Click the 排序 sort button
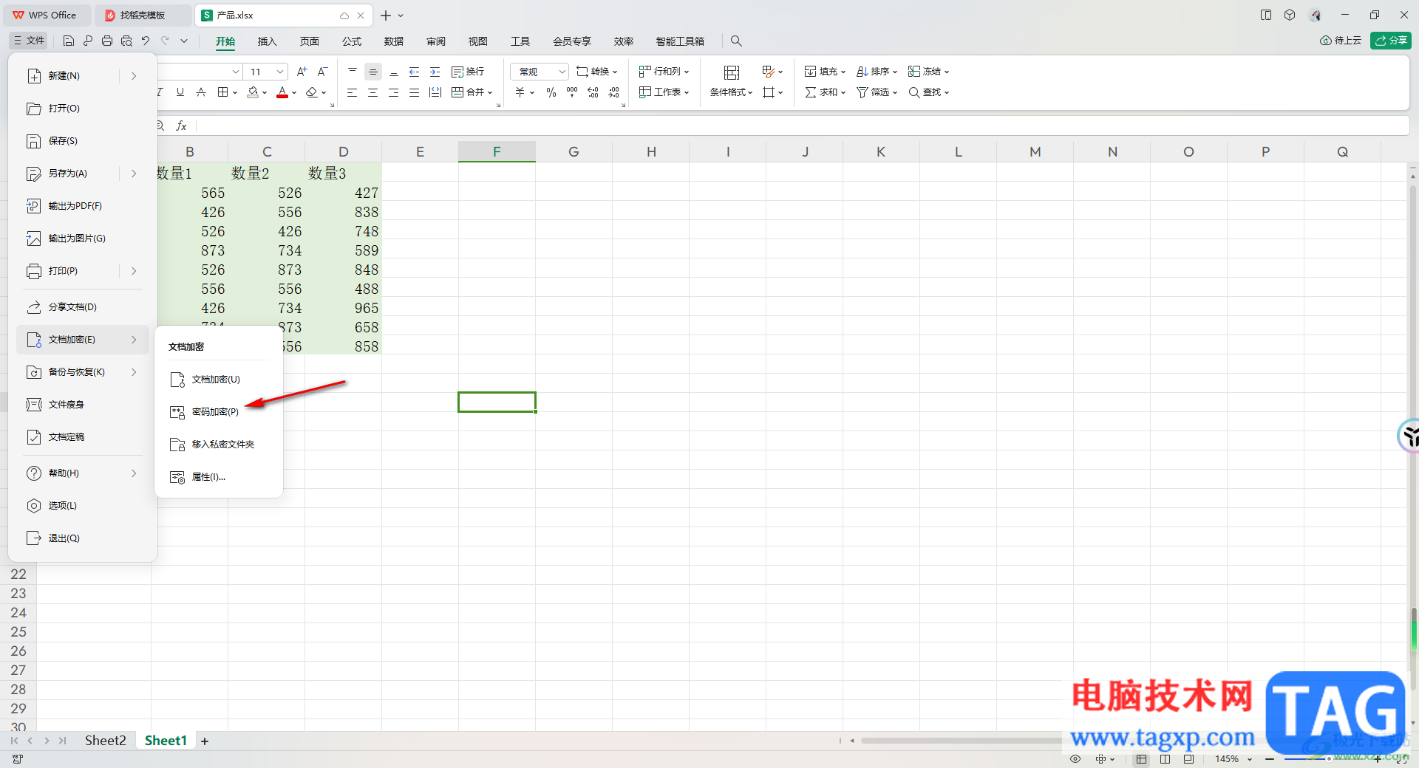 click(x=877, y=72)
